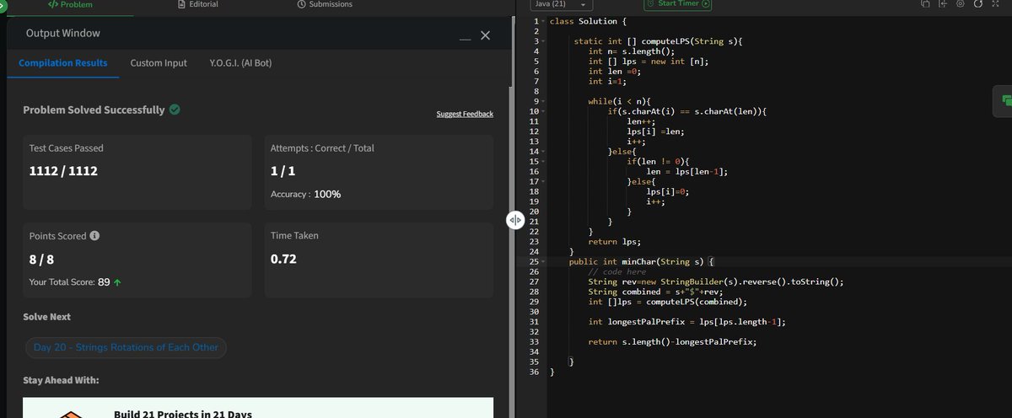Switch to the Editorial tab
The width and height of the screenshot is (1012, 418).
[198, 4]
